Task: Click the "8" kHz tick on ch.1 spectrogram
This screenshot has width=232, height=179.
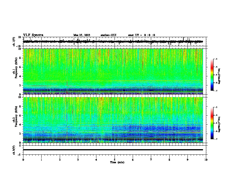Action: pyautogui.click(x=21, y=58)
